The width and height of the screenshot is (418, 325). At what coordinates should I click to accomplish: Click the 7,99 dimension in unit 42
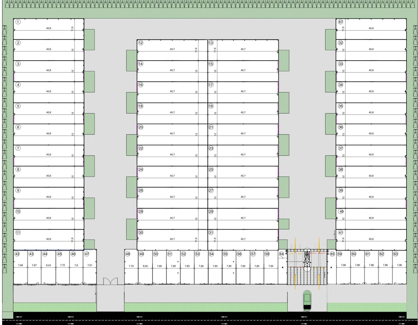click(20, 265)
